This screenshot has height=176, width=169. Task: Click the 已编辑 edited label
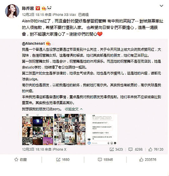(x=83, y=15)
